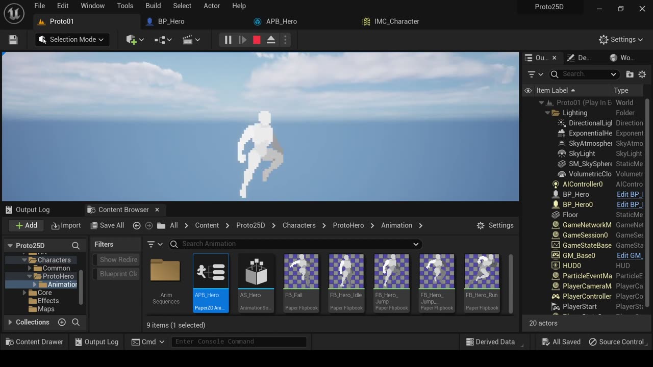The width and height of the screenshot is (653, 367).
Task: Switch to the Details panel tab
Action: (x=579, y=58)
